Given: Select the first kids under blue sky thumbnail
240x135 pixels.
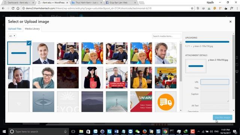Looking at the screenshot, I should [x=92, y=53].
